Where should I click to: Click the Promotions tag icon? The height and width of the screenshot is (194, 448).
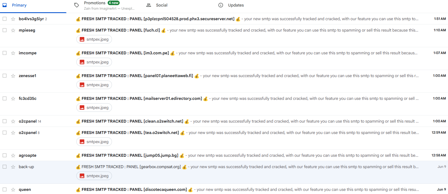tap(77, 5)
